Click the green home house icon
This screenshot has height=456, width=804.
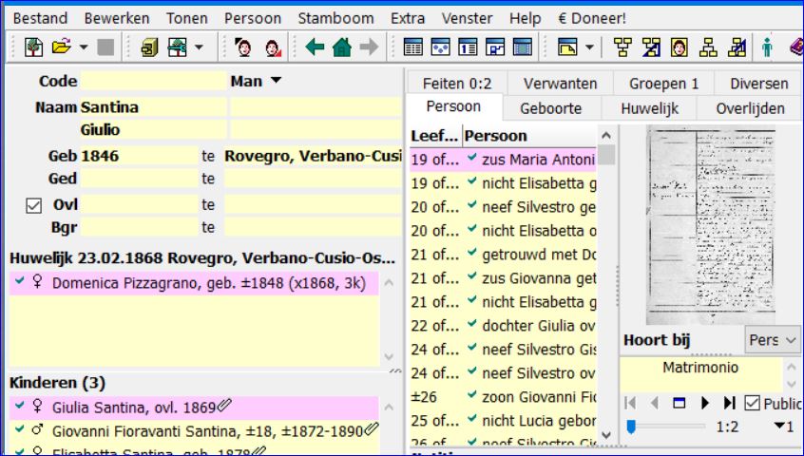[x=342, y=47]
